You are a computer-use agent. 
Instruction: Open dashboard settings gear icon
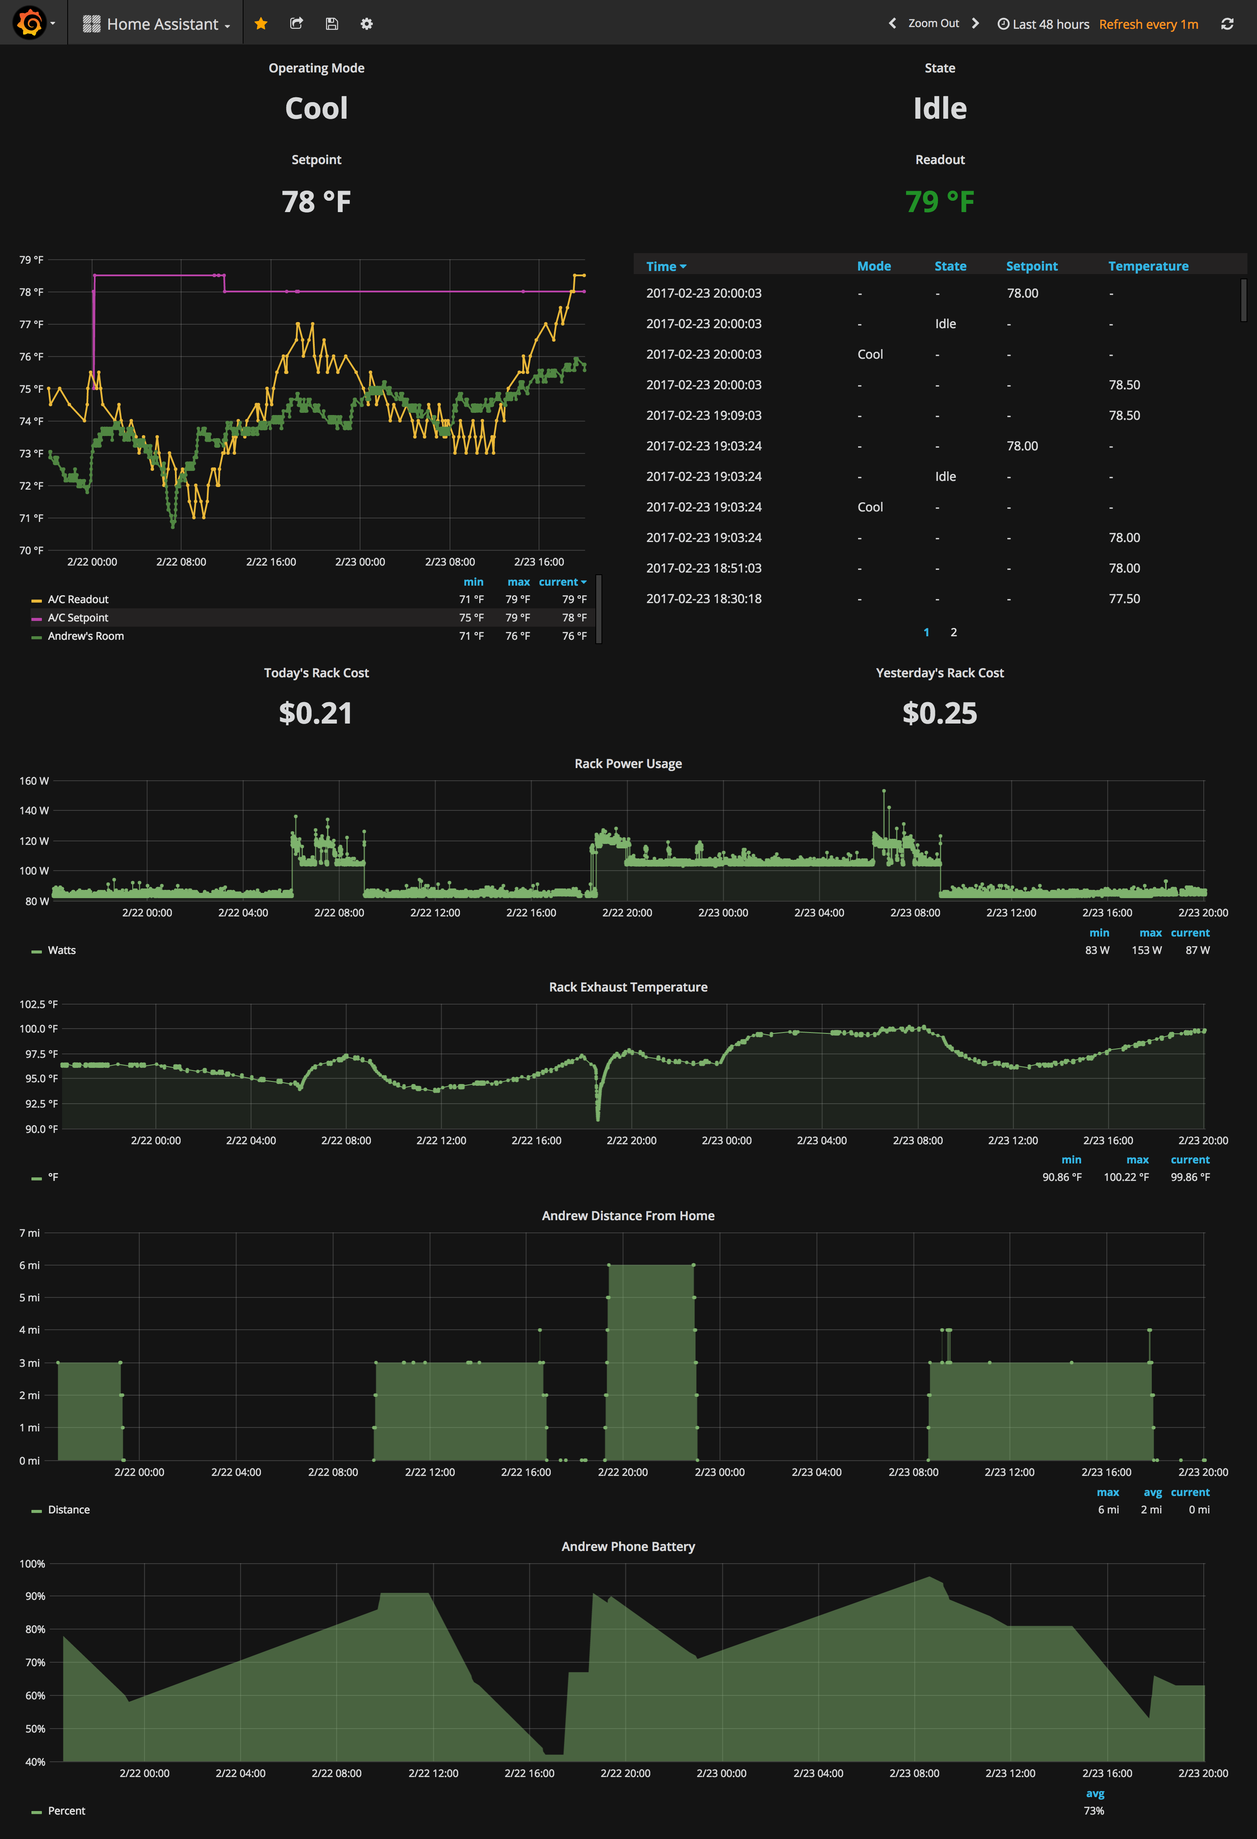coord(367,24)
